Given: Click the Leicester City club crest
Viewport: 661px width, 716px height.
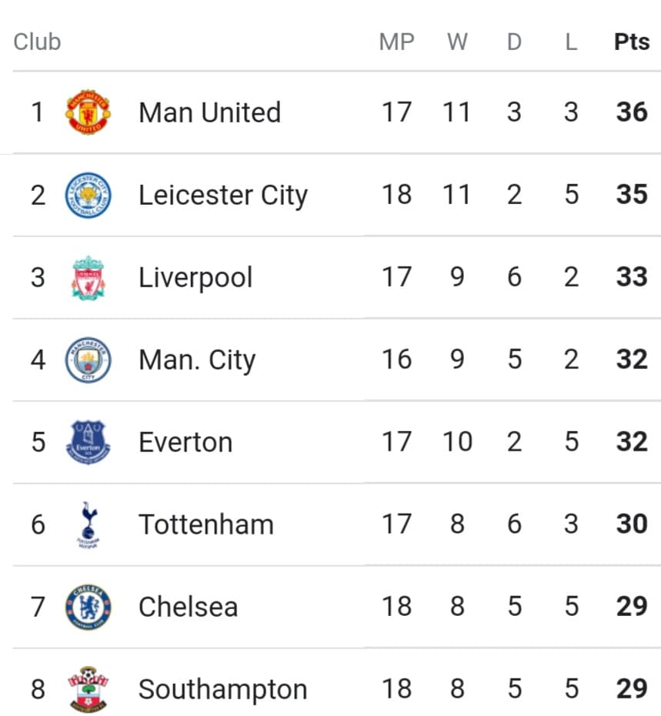Looking at the screenshot, I should click(88, 195).
